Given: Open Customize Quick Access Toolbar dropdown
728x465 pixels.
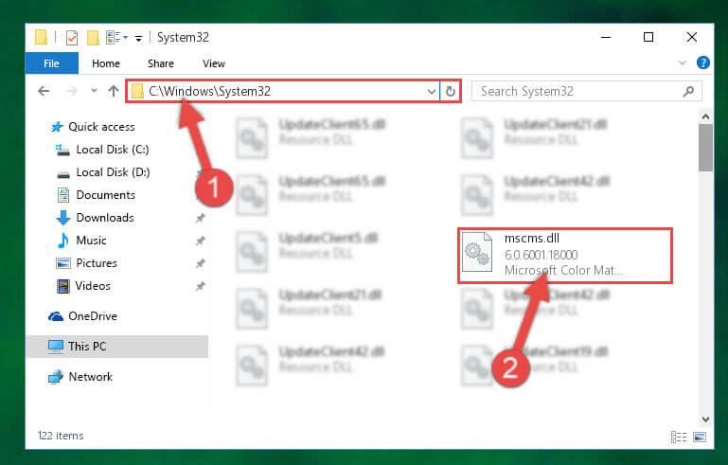Looking at the screenshot, I should click(x=138, y=38).
